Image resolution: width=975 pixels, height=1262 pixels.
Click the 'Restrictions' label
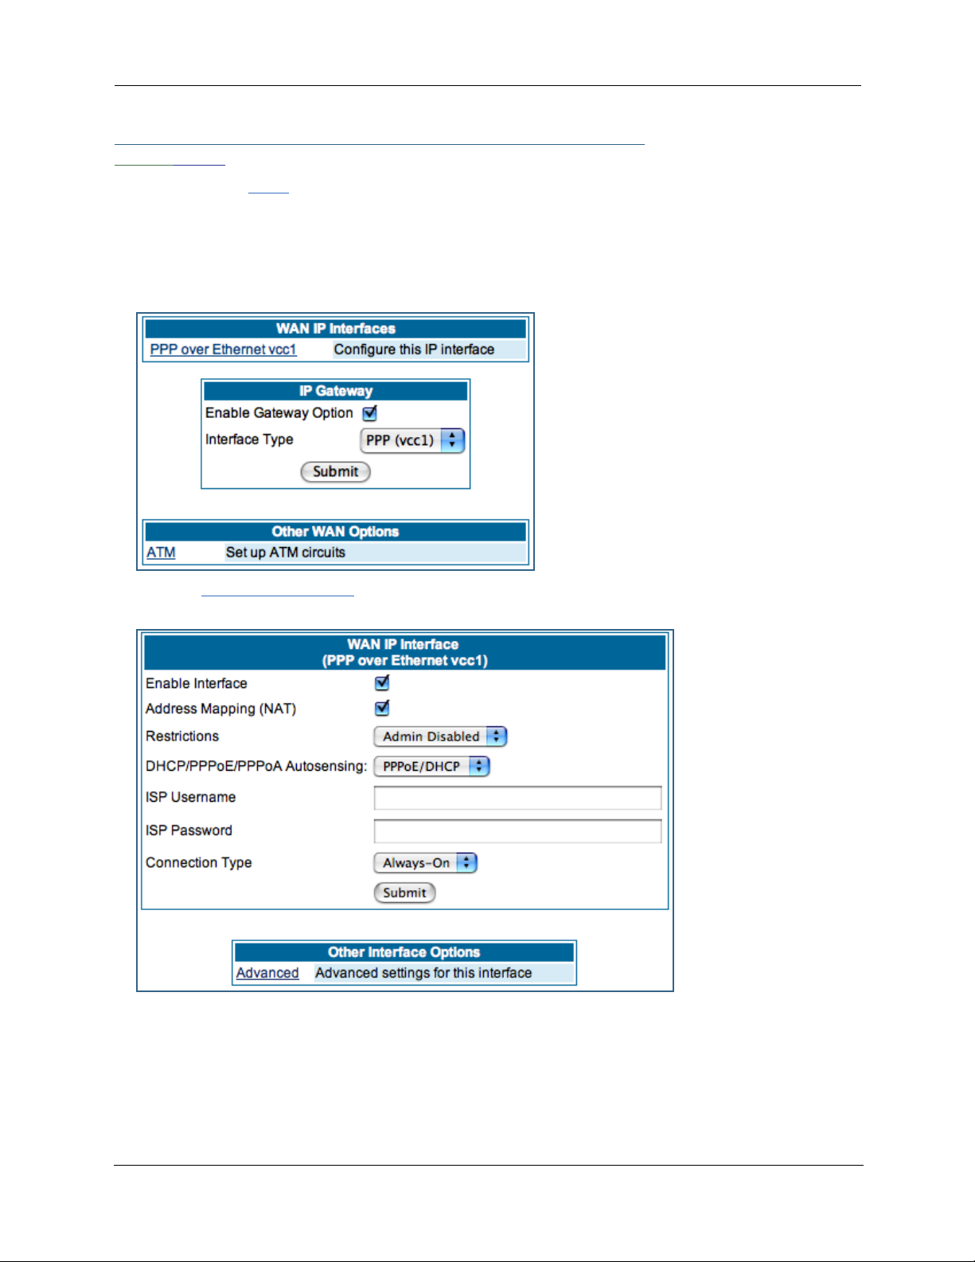[182, 736]
